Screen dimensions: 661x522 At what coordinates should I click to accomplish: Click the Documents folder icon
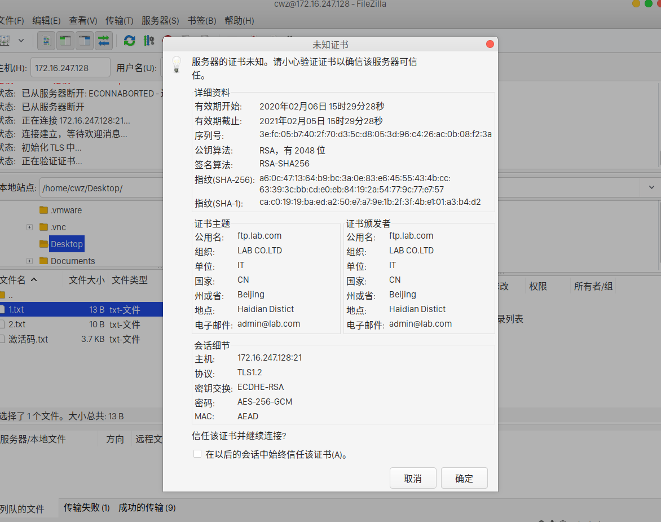click(43, 261)
